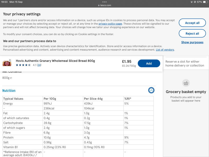Tap the Wi-Fi status icon

[191, 2]
